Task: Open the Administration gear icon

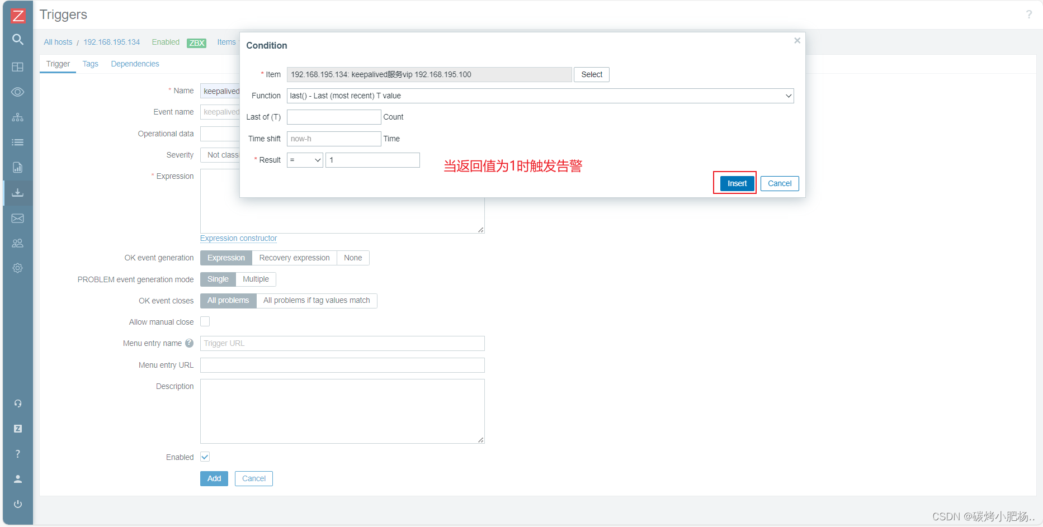Action: point(18,268)
